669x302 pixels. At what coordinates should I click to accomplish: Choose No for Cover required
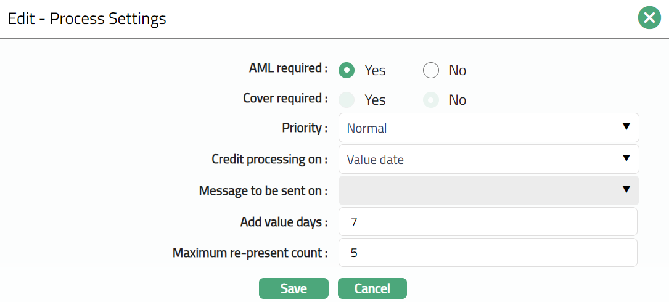pos(430,100)
